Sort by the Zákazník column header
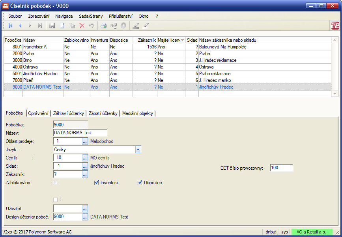 [145, 40]
